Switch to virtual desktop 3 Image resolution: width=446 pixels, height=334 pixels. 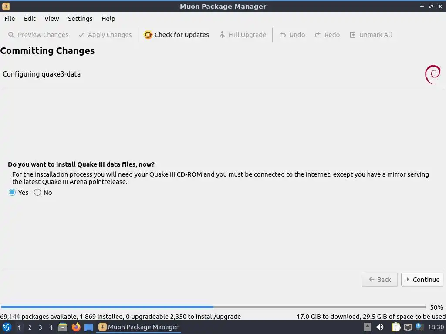[41, 327]
